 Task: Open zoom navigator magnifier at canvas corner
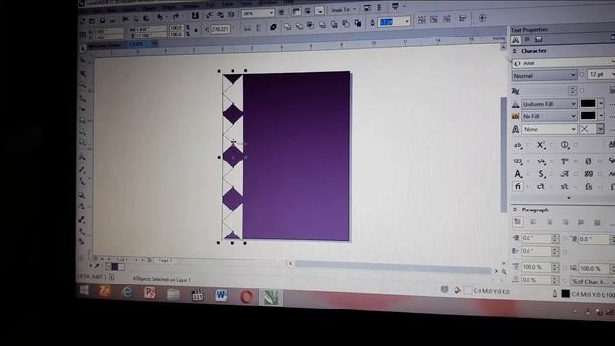[504, 271]
